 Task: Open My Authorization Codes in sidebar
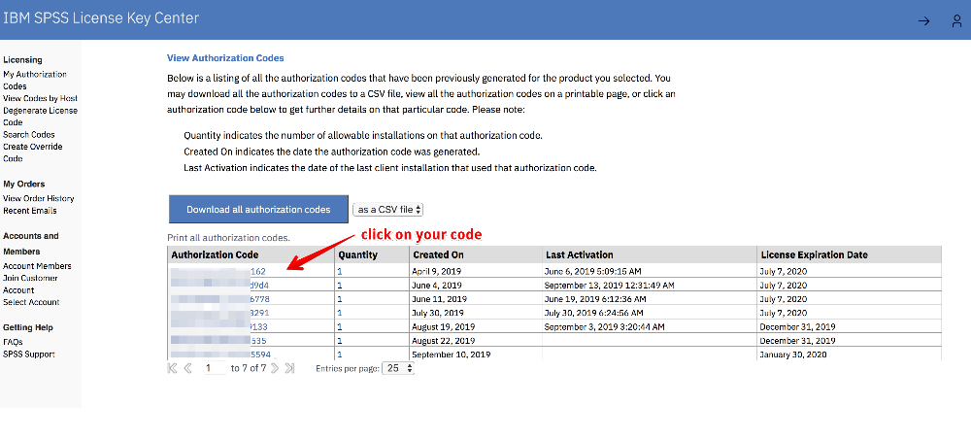point(35,80)
